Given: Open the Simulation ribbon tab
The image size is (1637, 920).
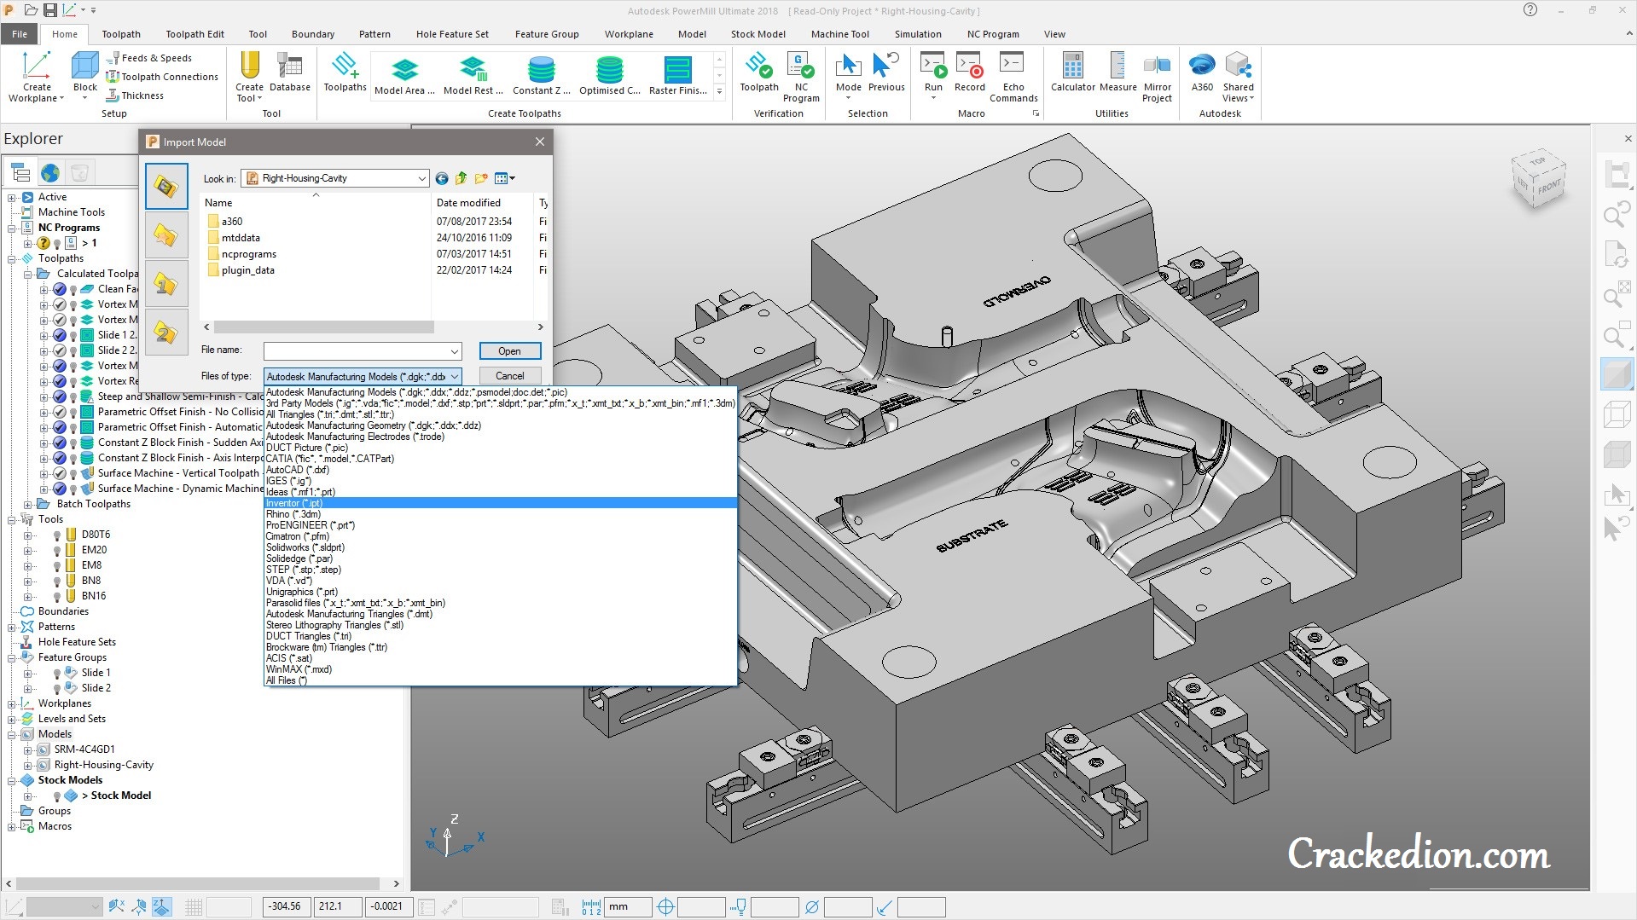Looking at the screenshot, I should click(918, 34).
